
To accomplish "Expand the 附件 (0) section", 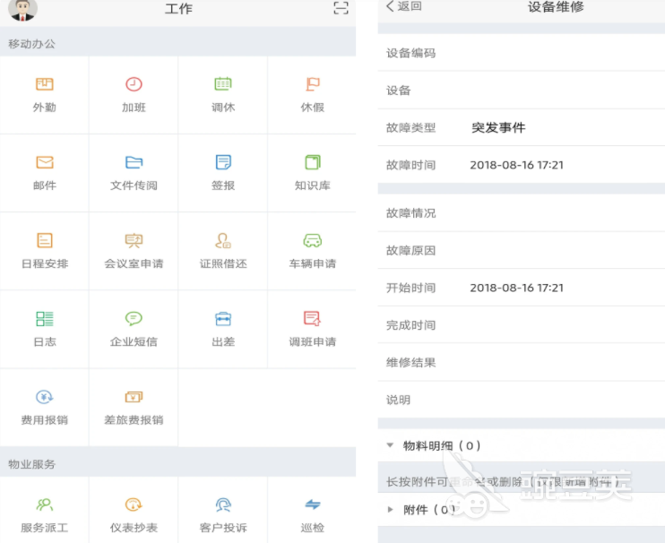I will click(x=390, y=510).
